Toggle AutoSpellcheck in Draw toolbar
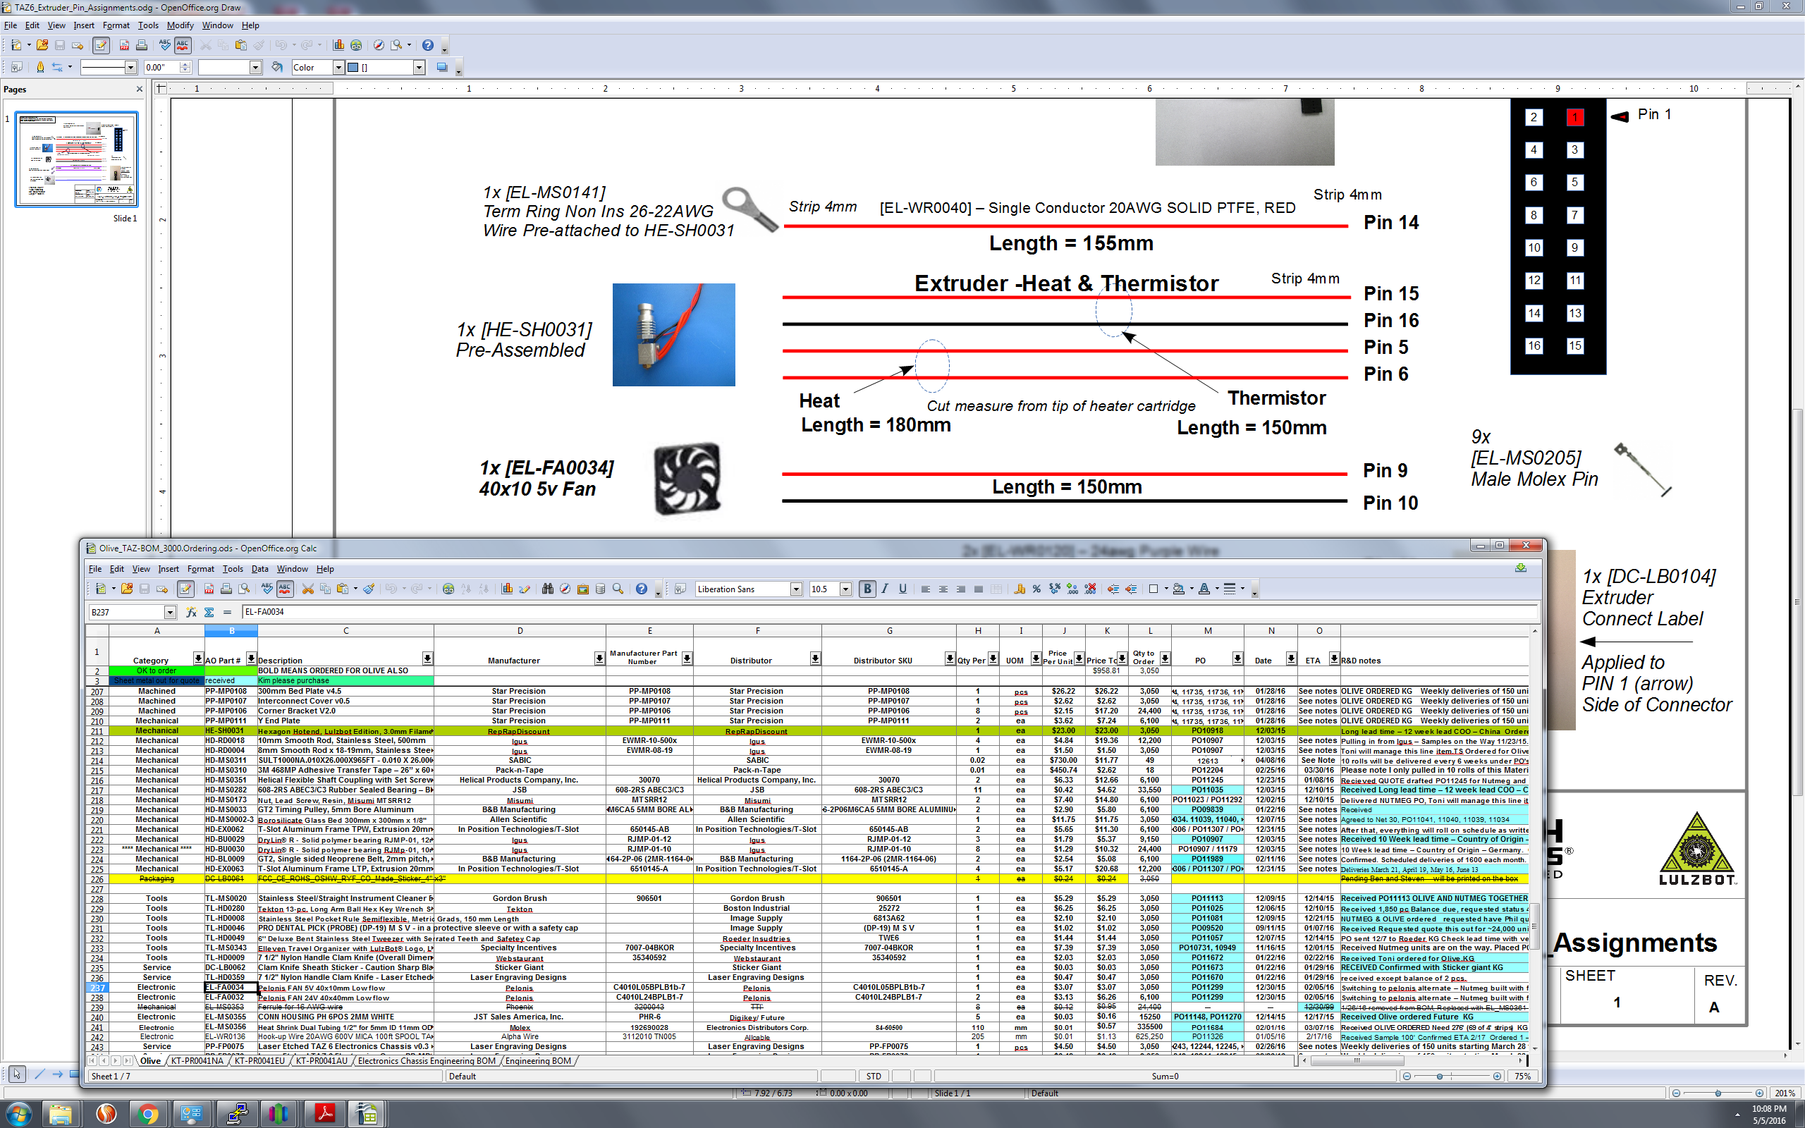This screenshot has height=1128, width=1805. (183, 46)
